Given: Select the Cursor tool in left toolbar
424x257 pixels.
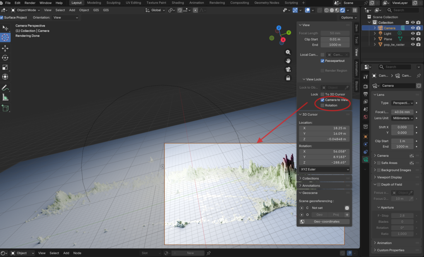Looking at the screenshot, I should (x=5, y=37).
